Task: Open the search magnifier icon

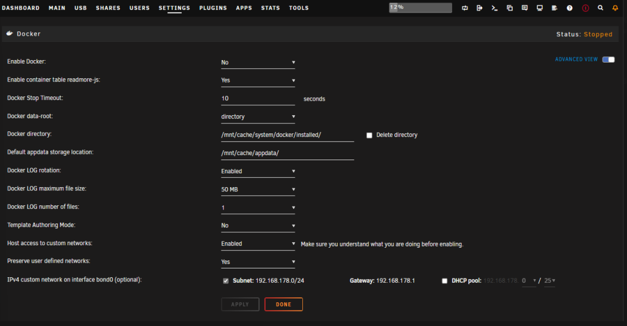Action: point(600,8)
